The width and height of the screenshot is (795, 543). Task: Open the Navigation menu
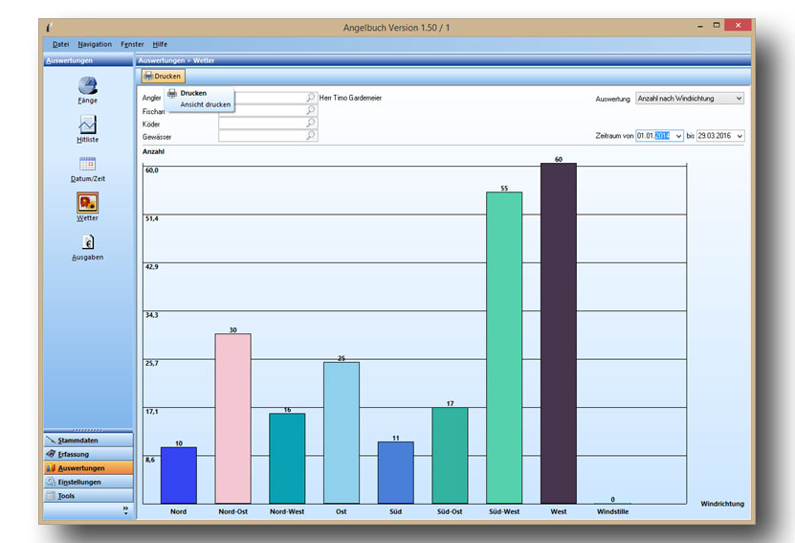pos(95,44)
